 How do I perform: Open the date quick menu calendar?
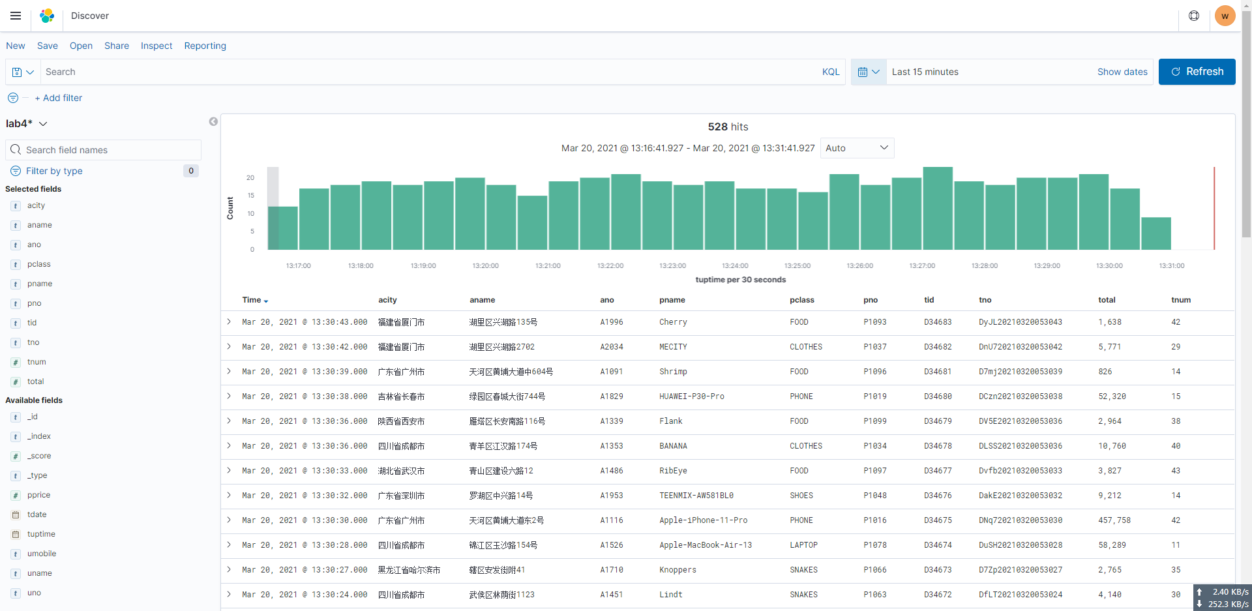tap(869, 72)
